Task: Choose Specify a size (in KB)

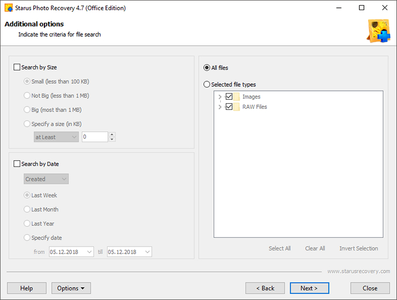Action: click(x=27, y=124)
